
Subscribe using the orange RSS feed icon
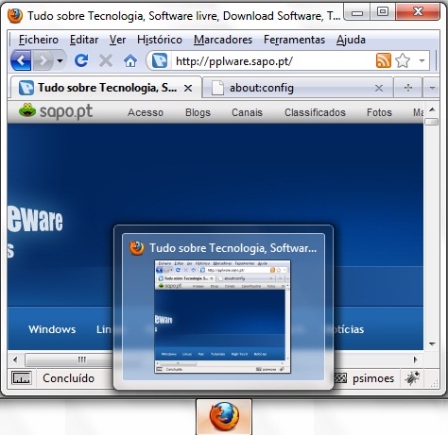(x=384, y=60)
